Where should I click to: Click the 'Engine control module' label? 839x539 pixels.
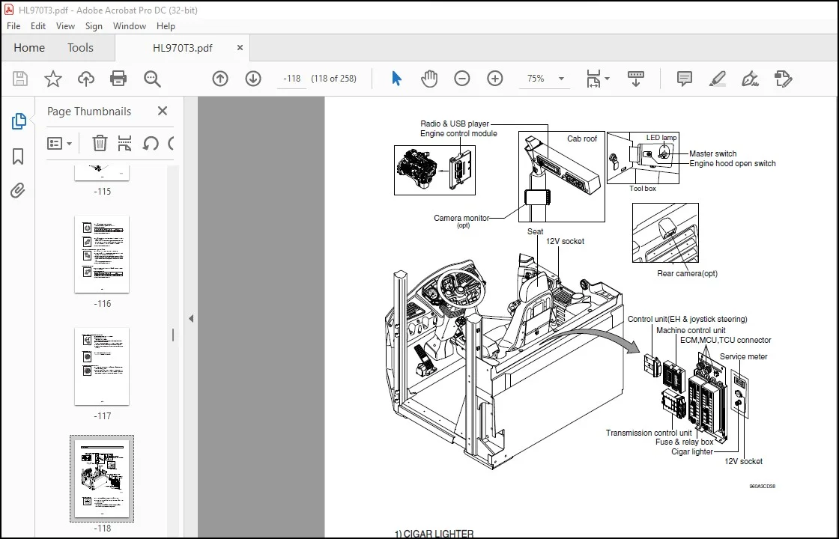click(x=458, y=133)
